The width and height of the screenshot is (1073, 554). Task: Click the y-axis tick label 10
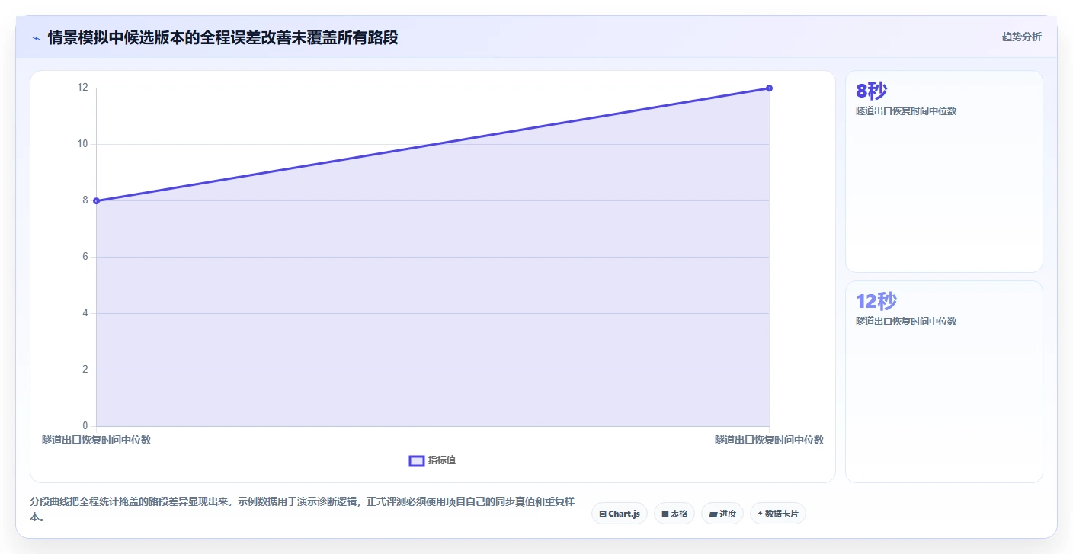click(82, 144)
